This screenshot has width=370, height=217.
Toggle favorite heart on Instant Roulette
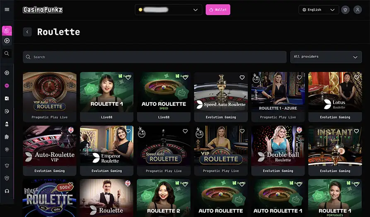(356, 131)
